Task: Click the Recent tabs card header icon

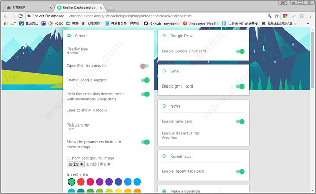Action: click(x=164, y=156)
